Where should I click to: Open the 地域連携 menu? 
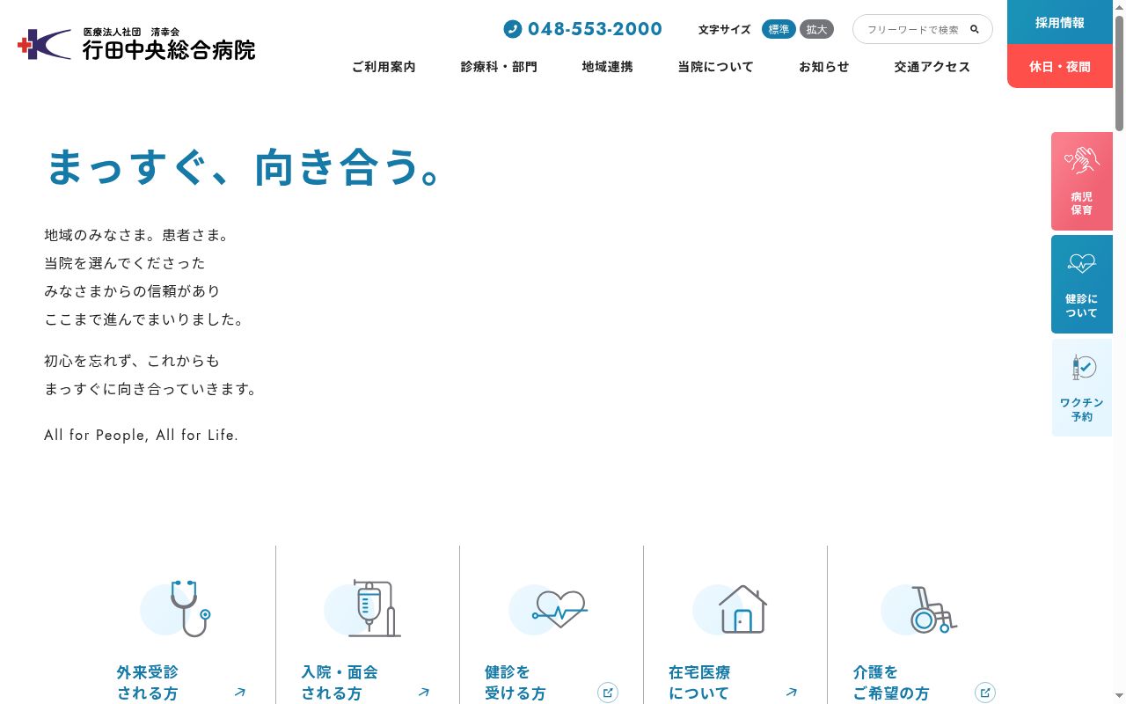click(607, 67)
